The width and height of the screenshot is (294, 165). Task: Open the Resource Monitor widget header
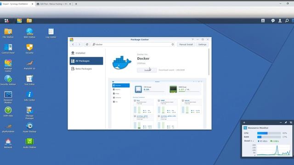[x=258, y=128]
